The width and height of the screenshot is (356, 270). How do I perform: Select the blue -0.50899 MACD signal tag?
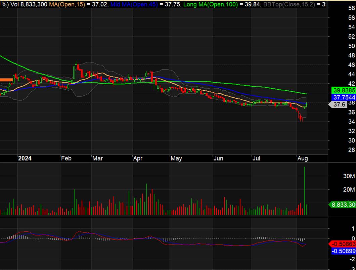tap(343, 251)
